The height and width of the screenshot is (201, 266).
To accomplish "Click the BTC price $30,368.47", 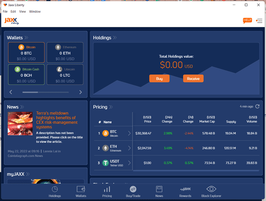I will (143, 133).
